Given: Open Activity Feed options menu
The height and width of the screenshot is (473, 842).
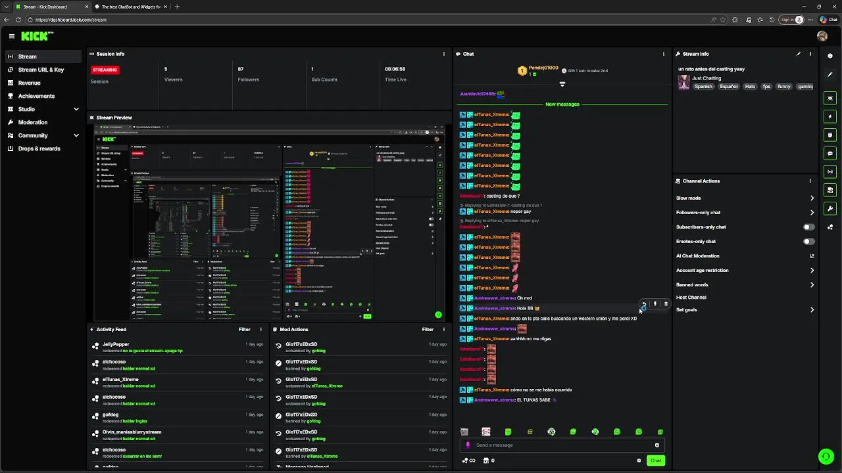Looking at the screenshot, I should [260, 329].
